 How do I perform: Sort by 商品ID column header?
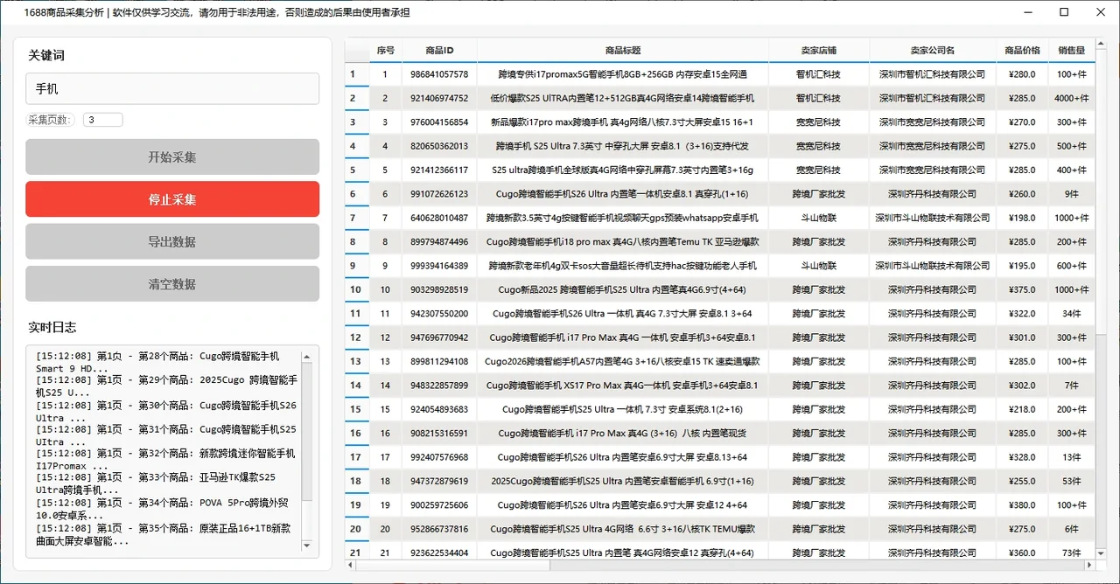pyautogui.click(x=440, y=50)
